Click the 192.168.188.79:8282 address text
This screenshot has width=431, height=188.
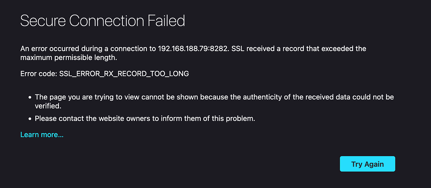pyautogui.click(x=193, y=49)
